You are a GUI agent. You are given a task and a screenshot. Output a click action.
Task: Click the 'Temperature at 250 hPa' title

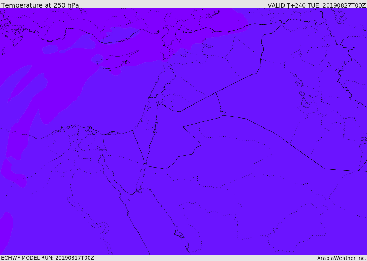coord(40,5)
